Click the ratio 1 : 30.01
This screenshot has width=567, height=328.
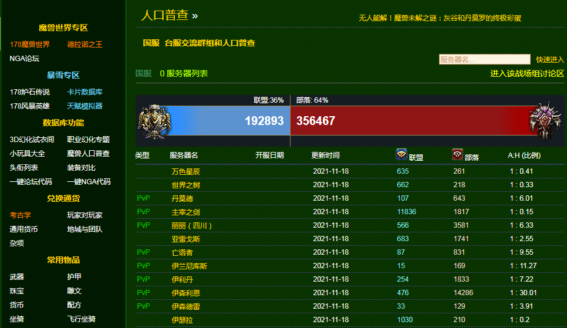[x=523, y=293]
